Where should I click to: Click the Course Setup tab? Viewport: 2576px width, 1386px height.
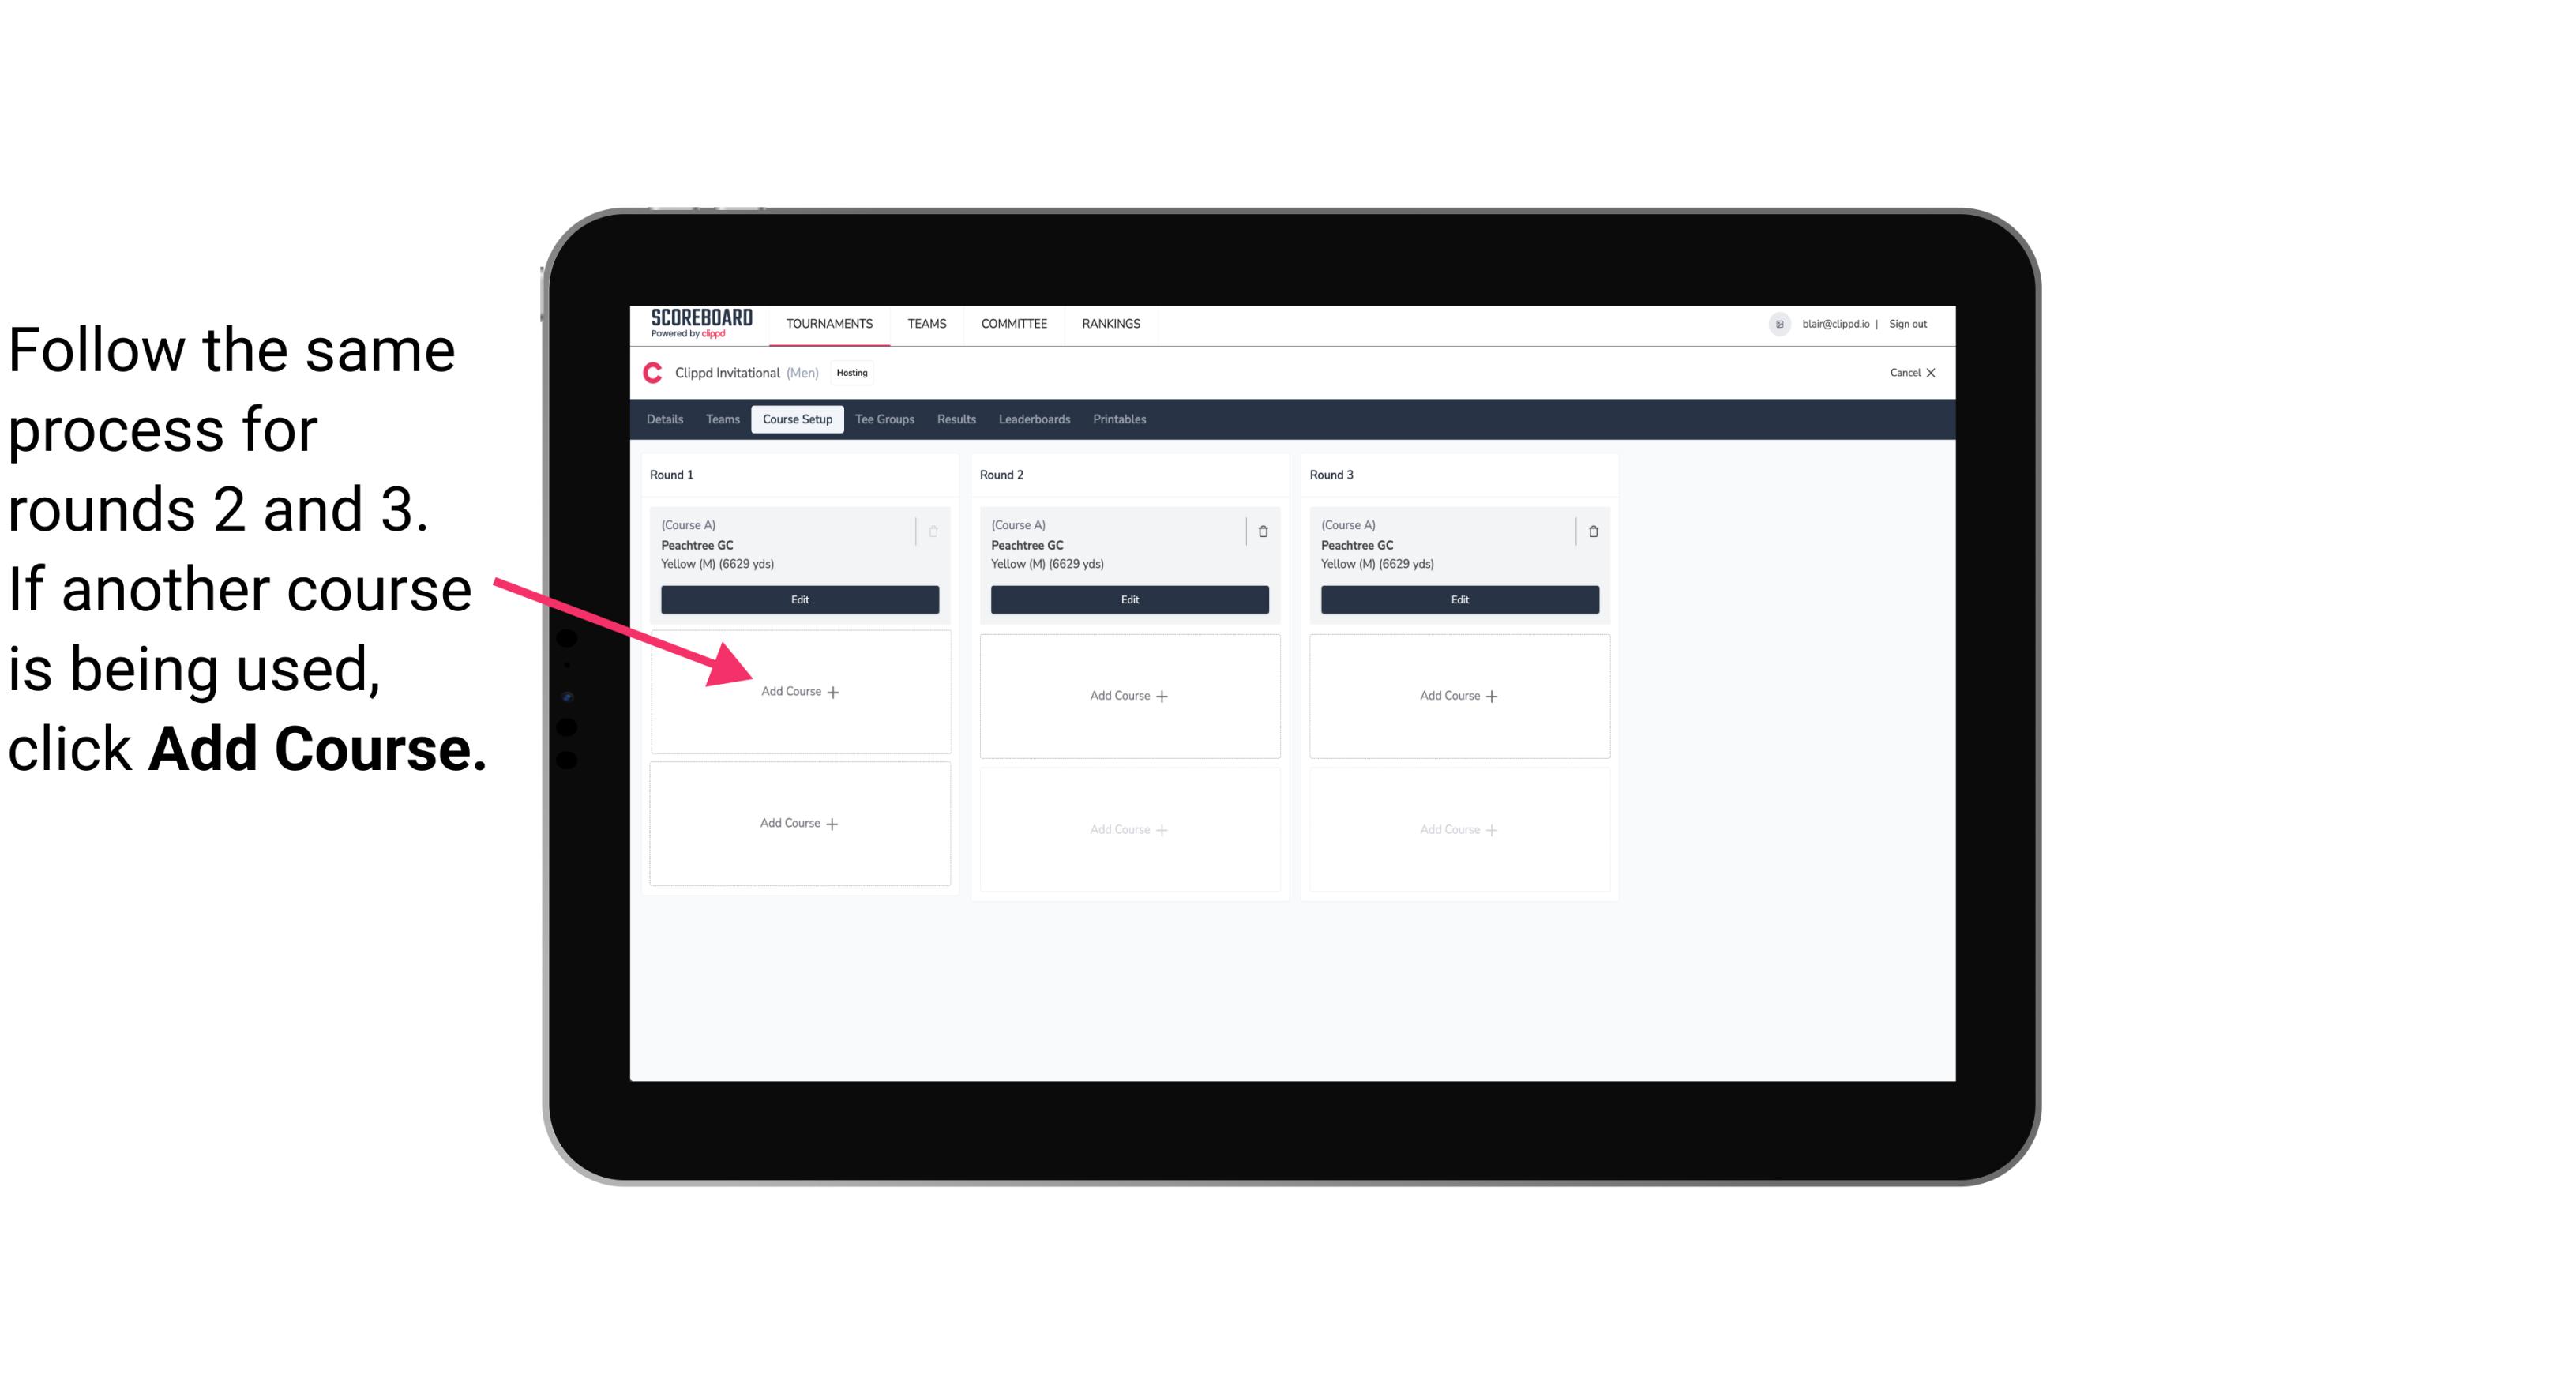click(x=794, y=420)
